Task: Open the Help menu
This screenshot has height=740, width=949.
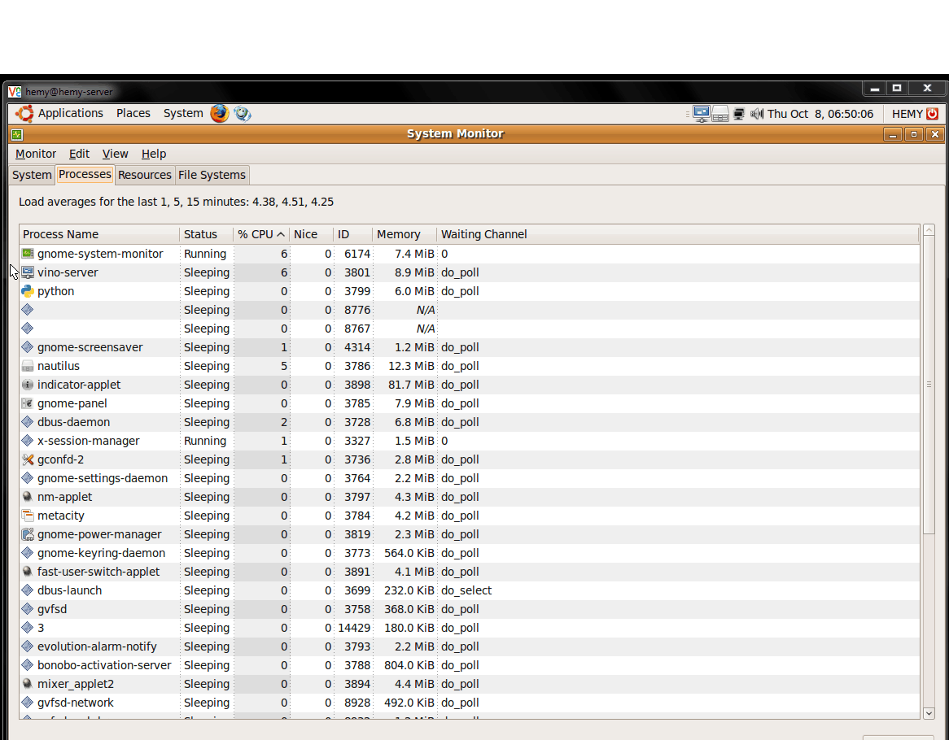Action: (x=154, y=154)
